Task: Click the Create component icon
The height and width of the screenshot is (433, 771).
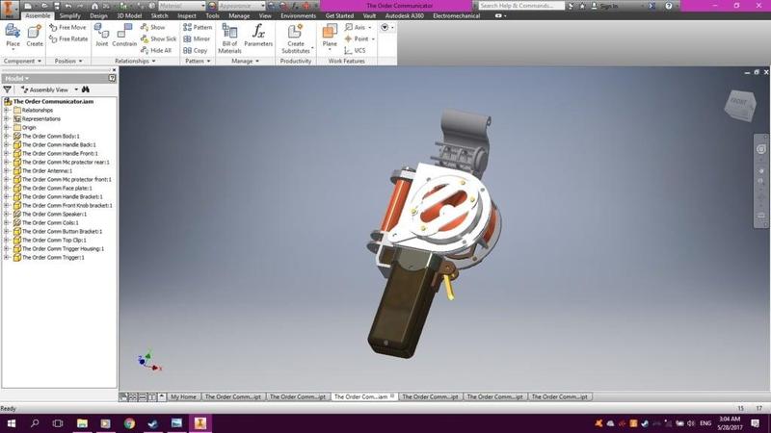Action: point(35,36)
